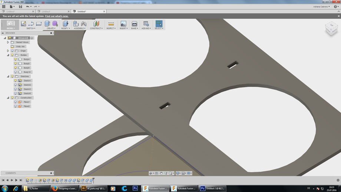Open the CONSTRUCT menu
The width and height of the screenshot is (341, 192).
pos(96,29)
